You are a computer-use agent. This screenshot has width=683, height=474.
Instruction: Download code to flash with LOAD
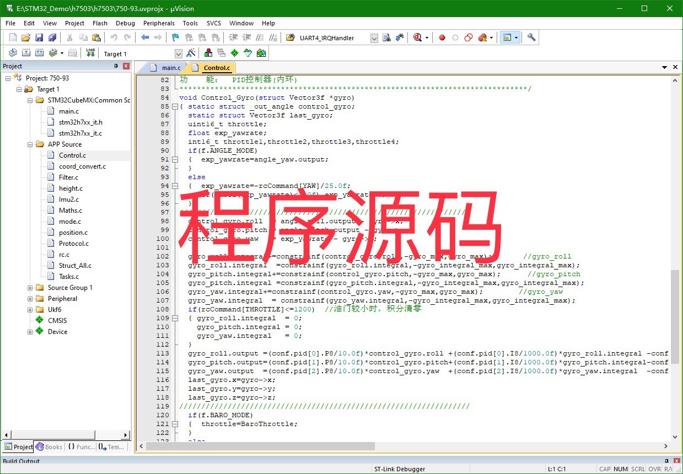pyautogui.click(x=91, y=53)
